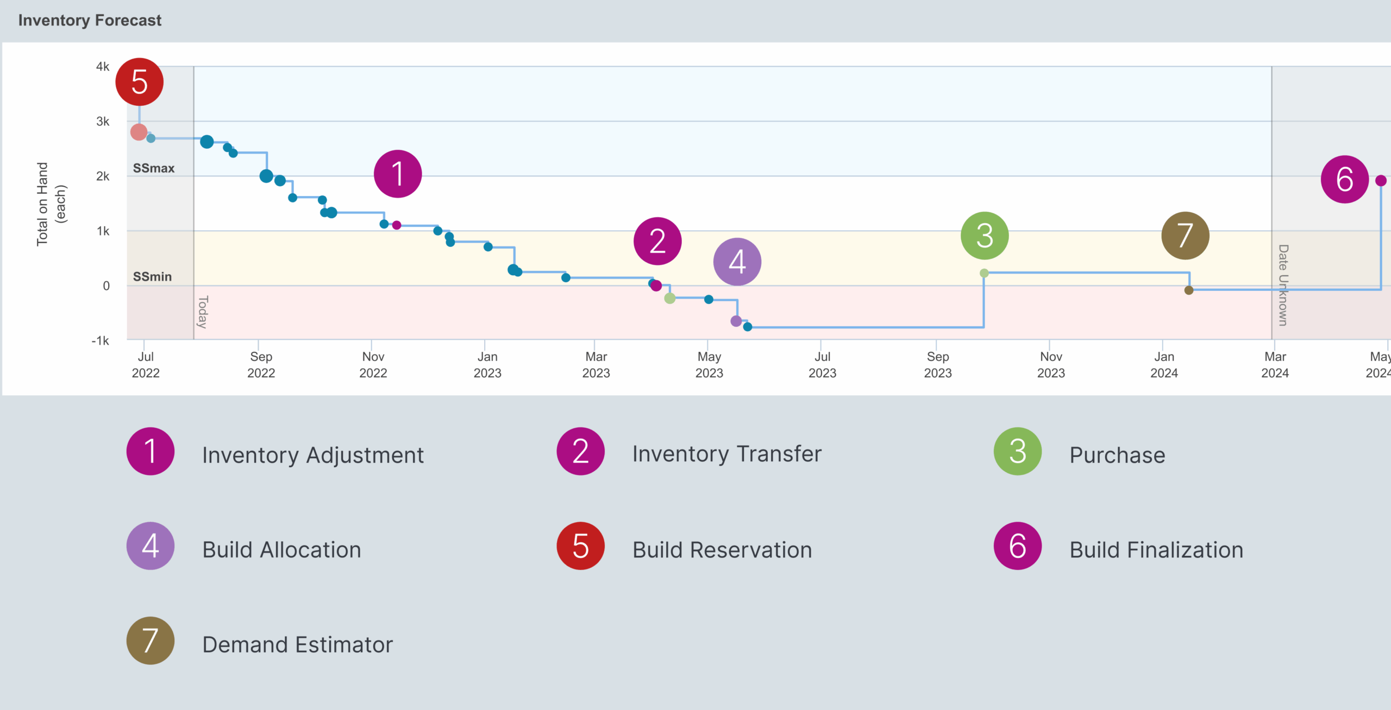Viewport: 1391px width, 710px height.
Task: Click the brown demand estimator data point
Action: tap(1189, 290)
